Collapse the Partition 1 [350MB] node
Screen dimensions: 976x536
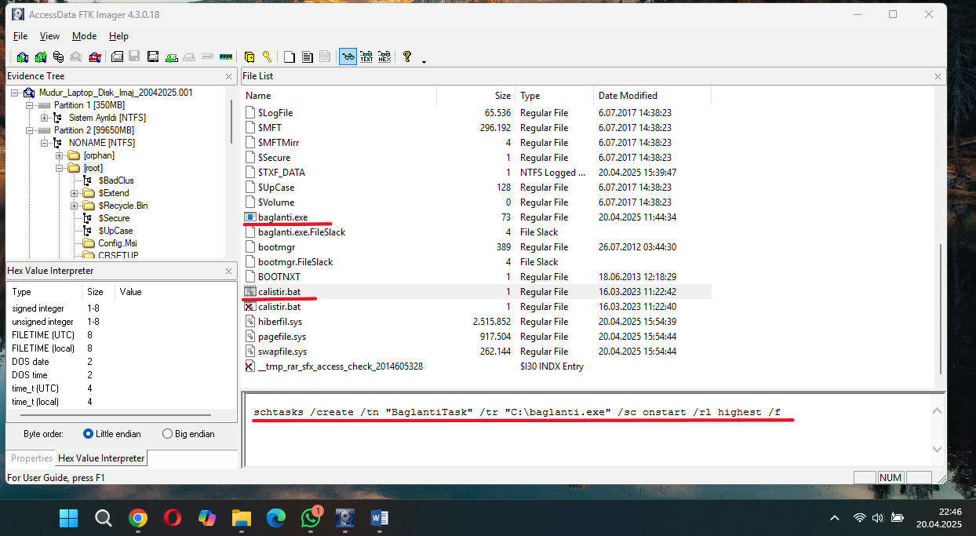[30, 105]
